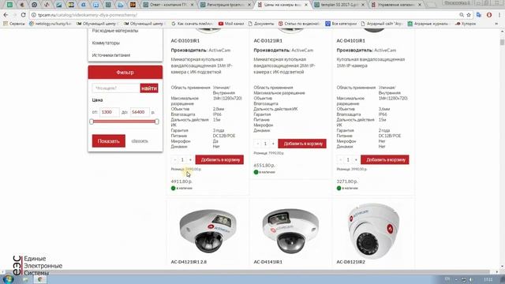Increase quantity for AC-D3101IR1
The height and width of the screenshot is (284, 505).
(190, 159)
